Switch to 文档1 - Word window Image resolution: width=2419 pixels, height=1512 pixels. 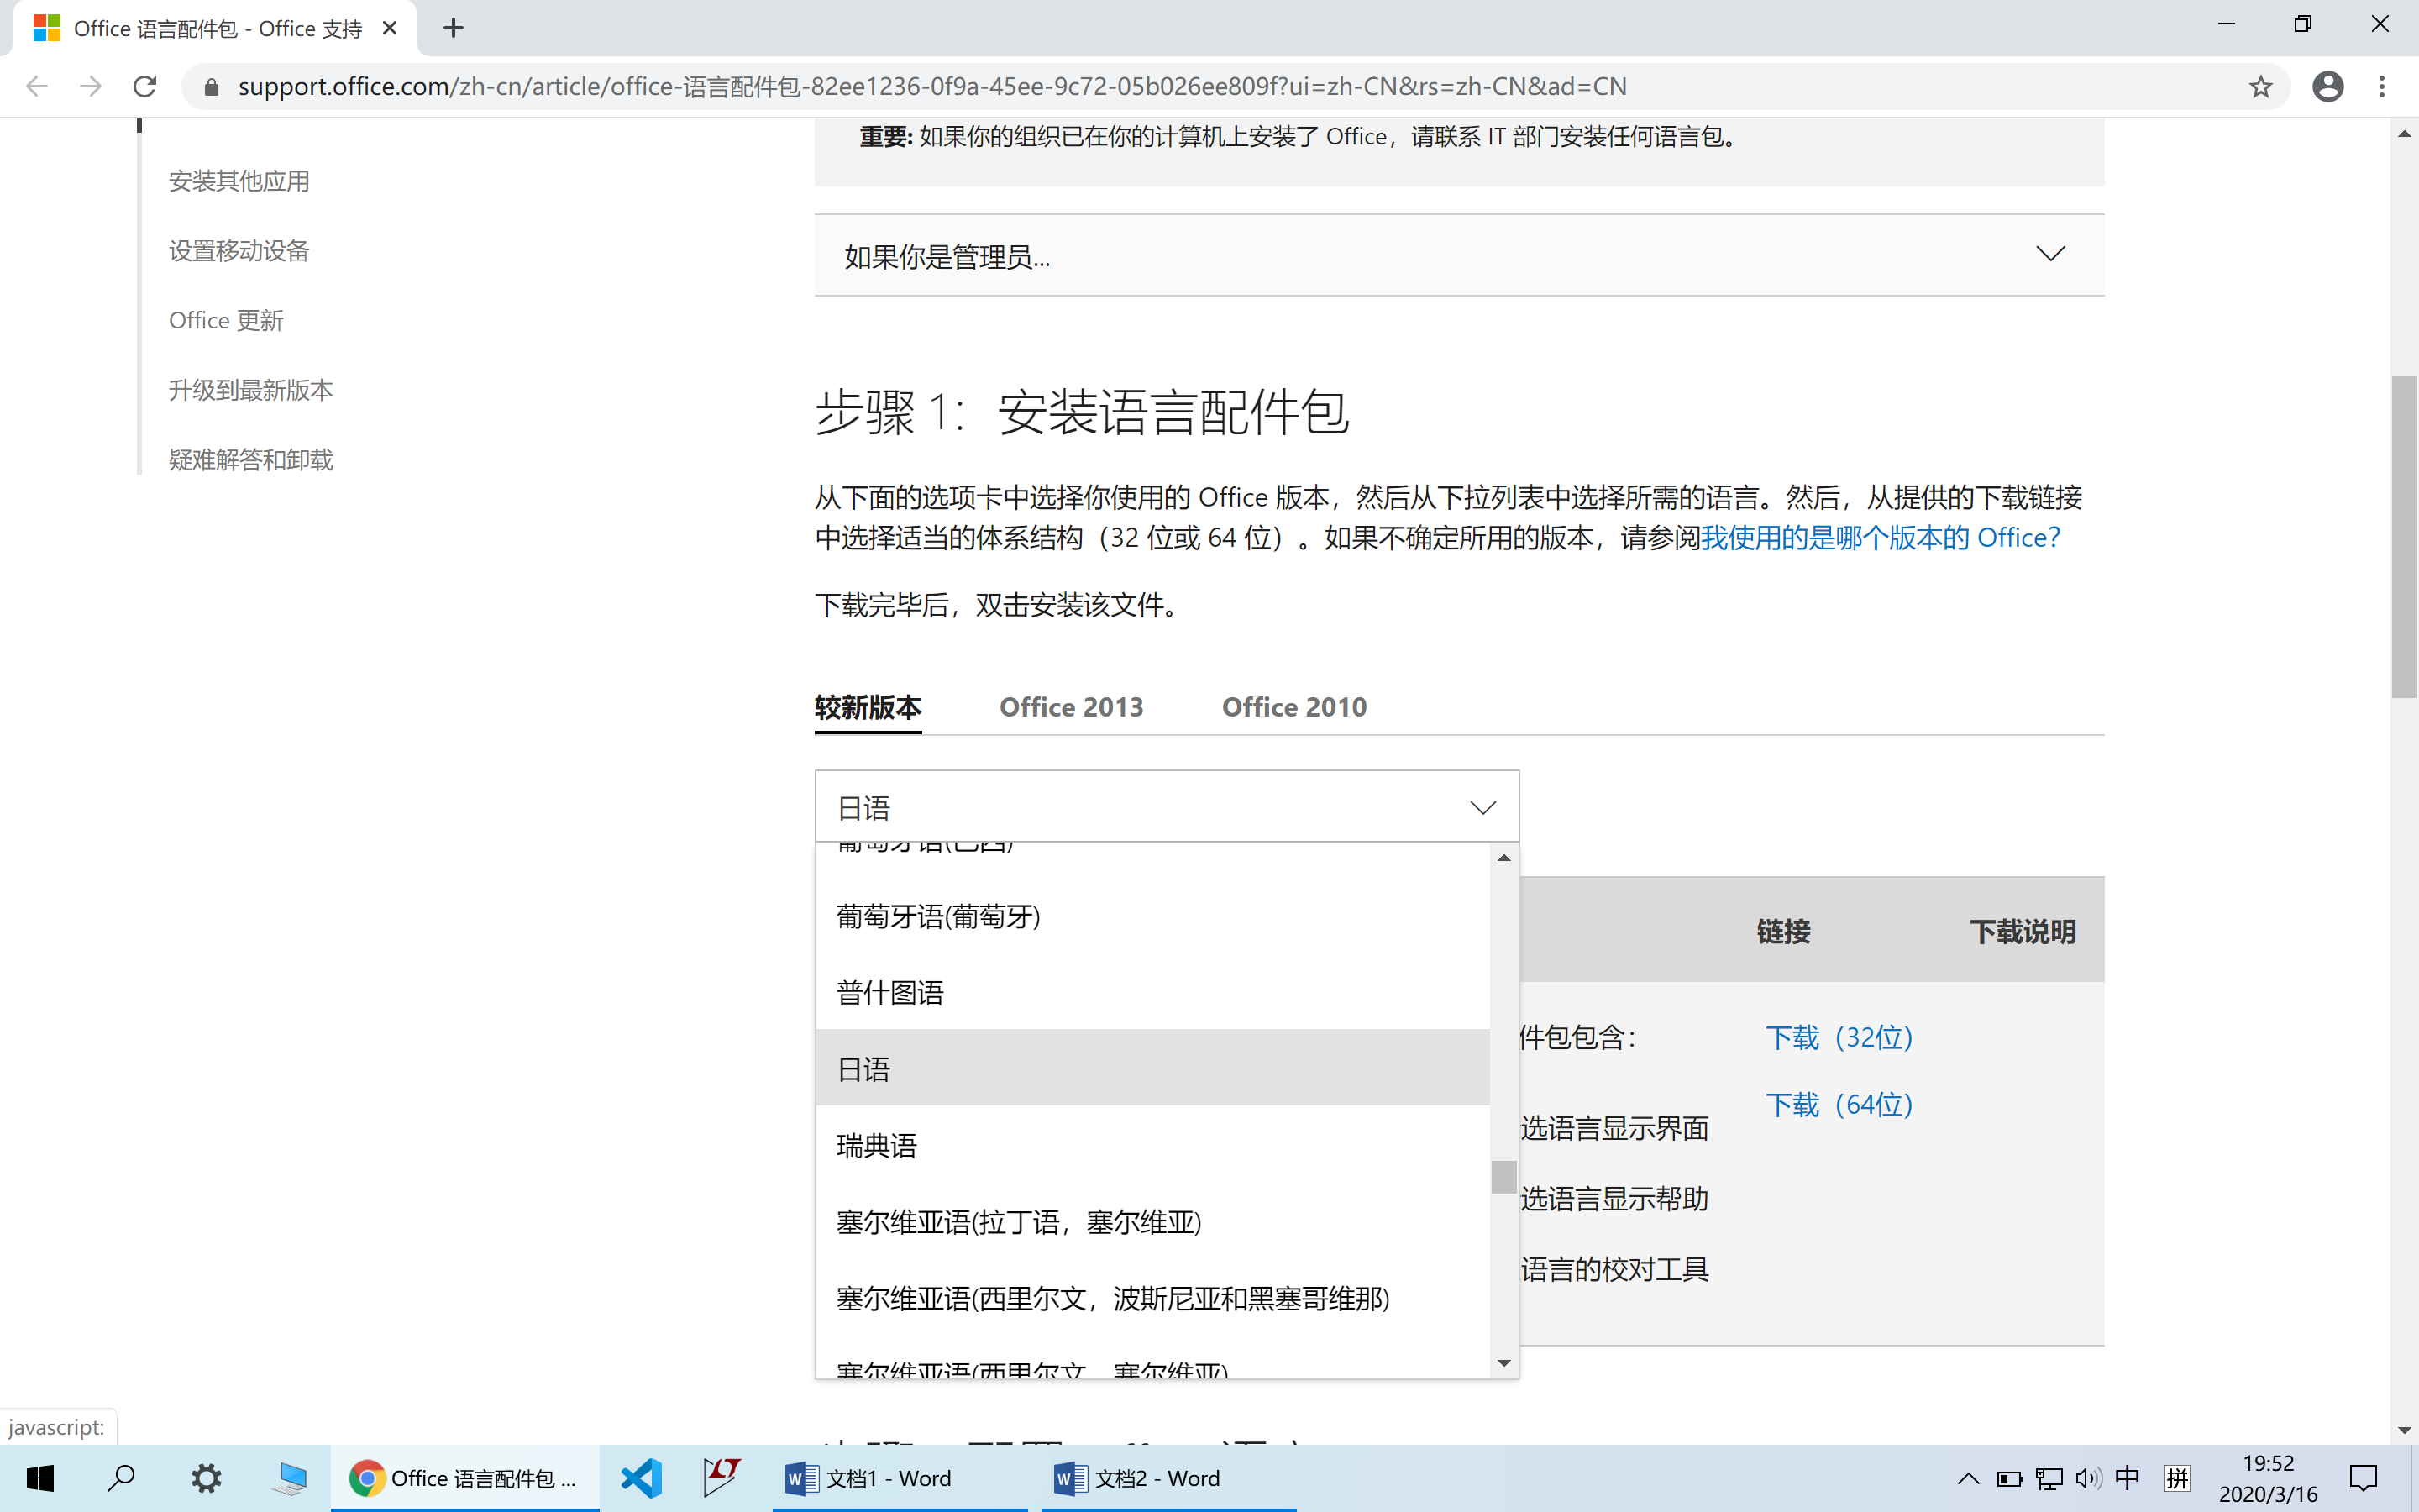pos(899,1478)
